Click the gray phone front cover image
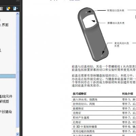The width and height of the screenshot is (136, 136). coord(93,34)
